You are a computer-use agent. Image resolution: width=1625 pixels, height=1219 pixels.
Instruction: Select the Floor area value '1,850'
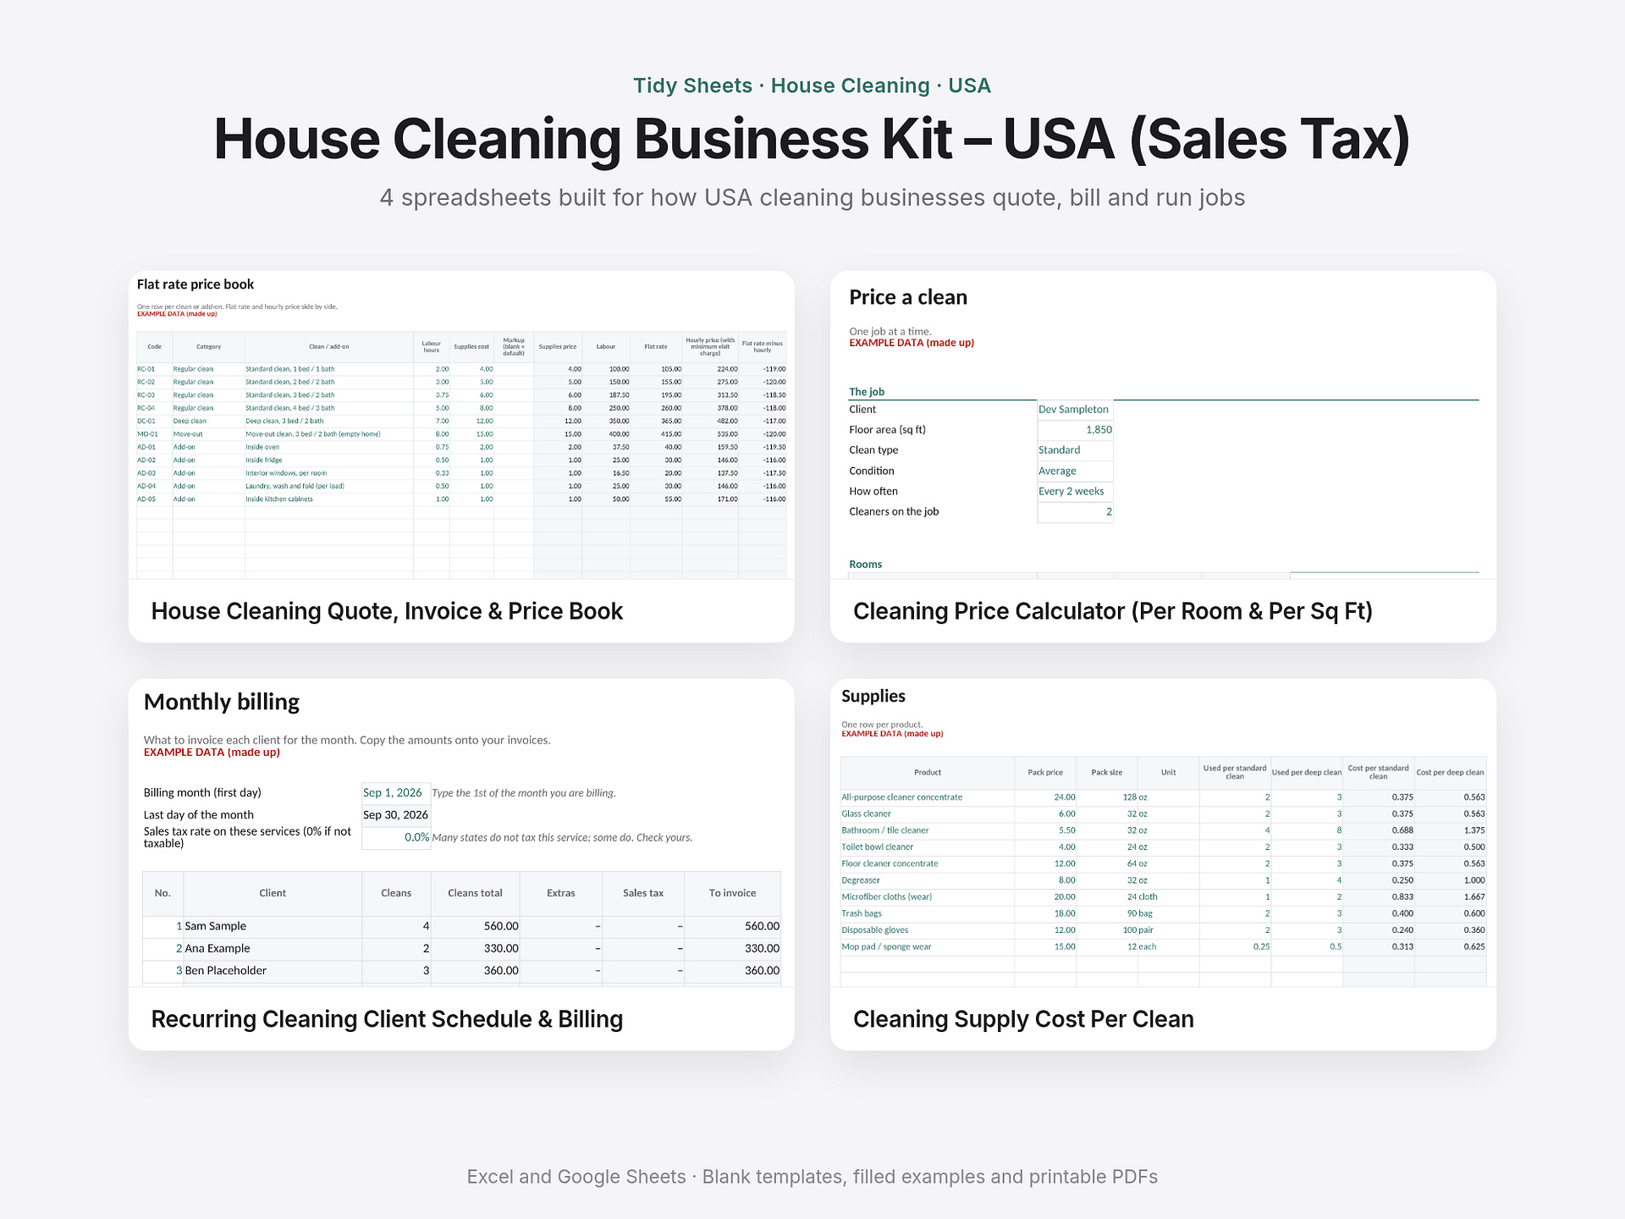click(x=1075, y=430)
